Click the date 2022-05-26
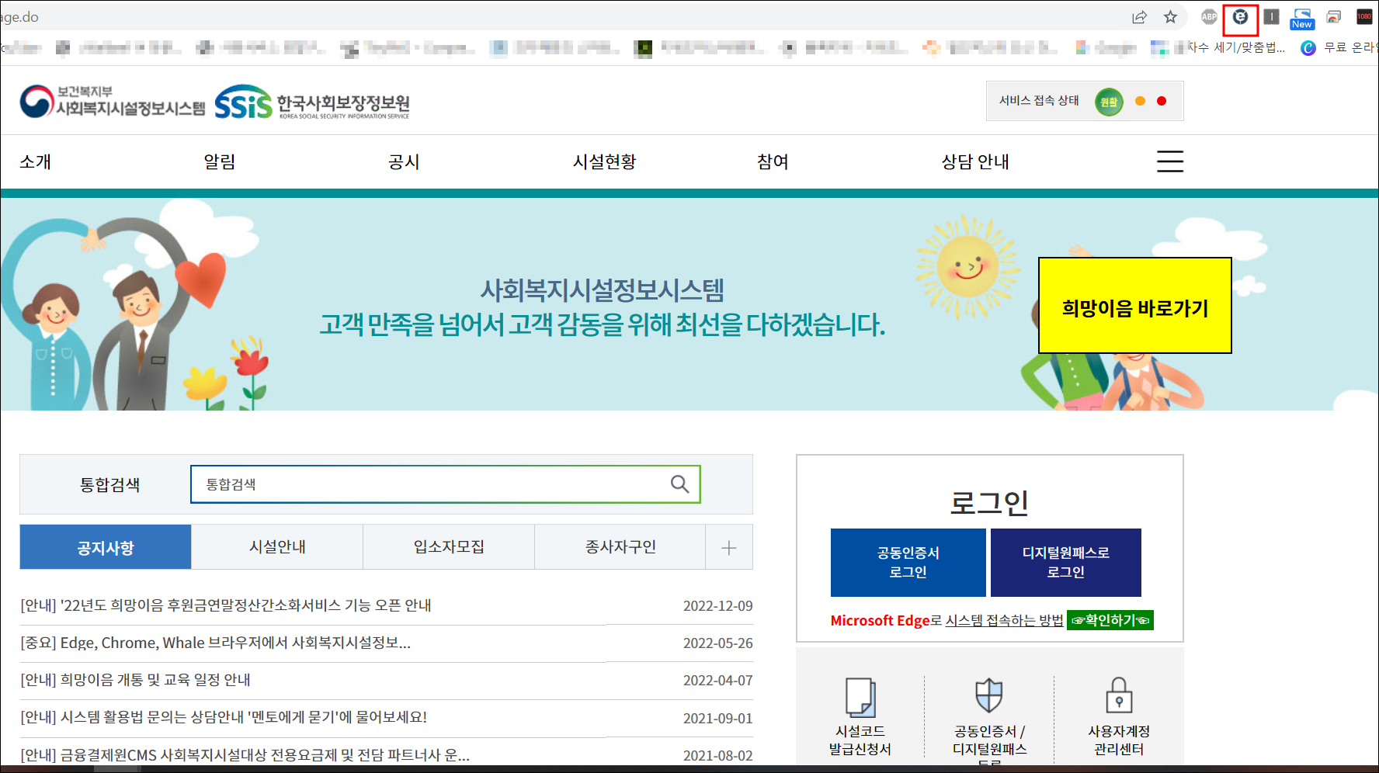1379x773 pixels. pos(717,643)
